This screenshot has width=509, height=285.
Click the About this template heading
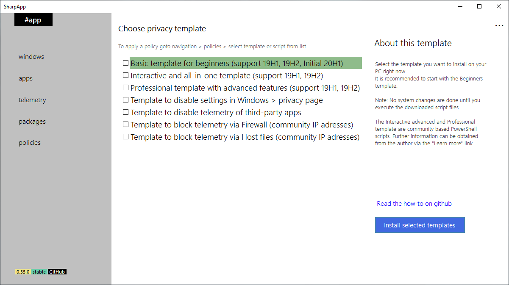pyautogui.click(x=413, y=43)
